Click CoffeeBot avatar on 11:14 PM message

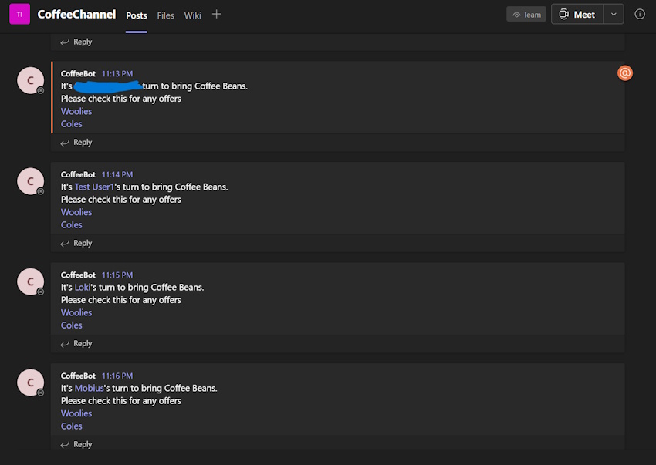click(x=31, y=181)
